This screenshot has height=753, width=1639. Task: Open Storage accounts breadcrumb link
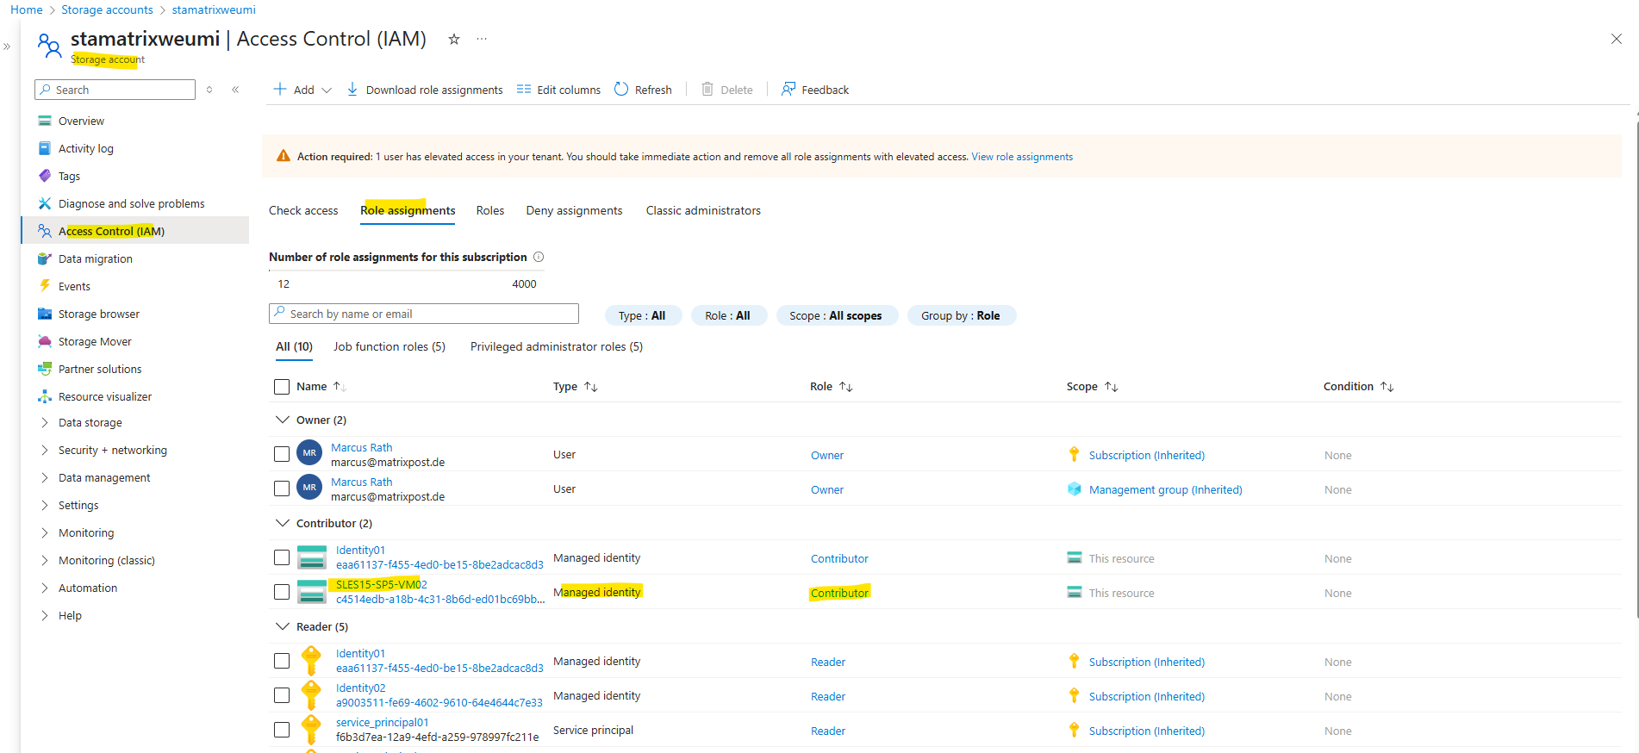[x=107, y=9]
